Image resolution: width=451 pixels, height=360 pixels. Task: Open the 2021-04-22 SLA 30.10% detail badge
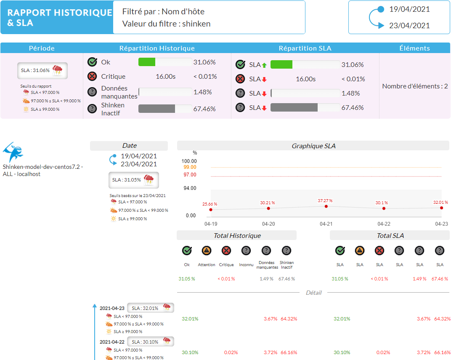coord(150,341)
